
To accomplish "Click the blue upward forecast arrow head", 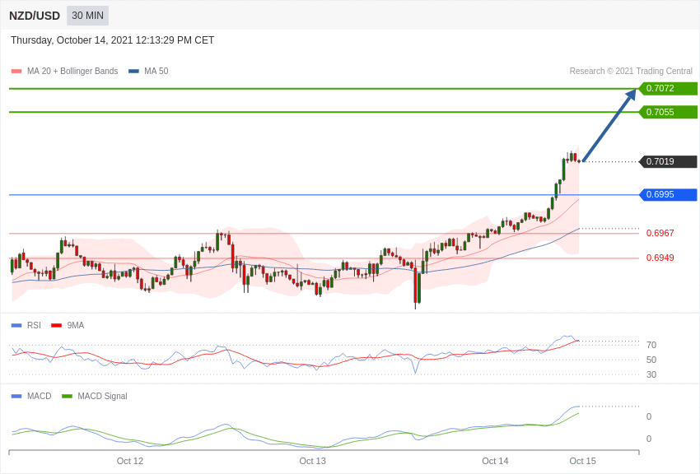I will coord(631,95).
